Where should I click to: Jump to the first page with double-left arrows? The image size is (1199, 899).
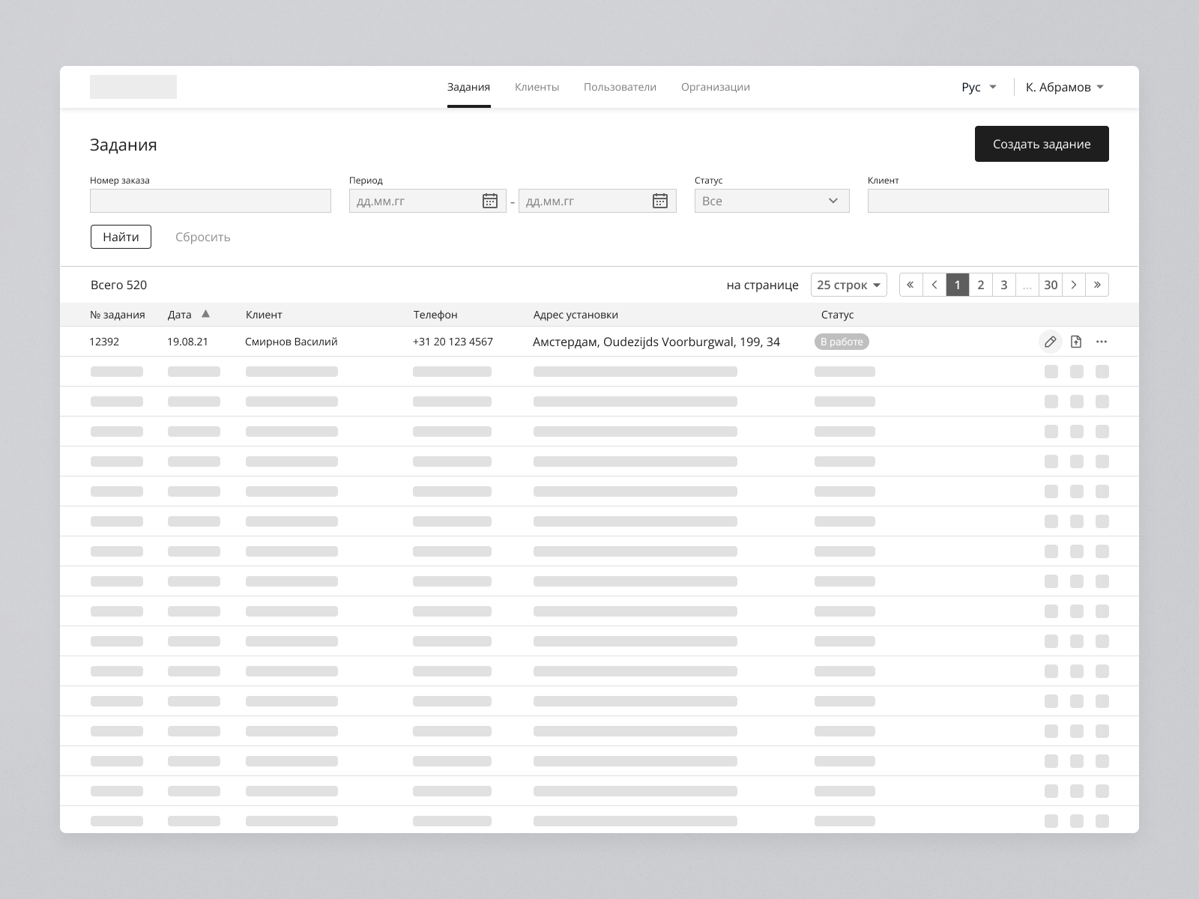[x=910, y=285]
